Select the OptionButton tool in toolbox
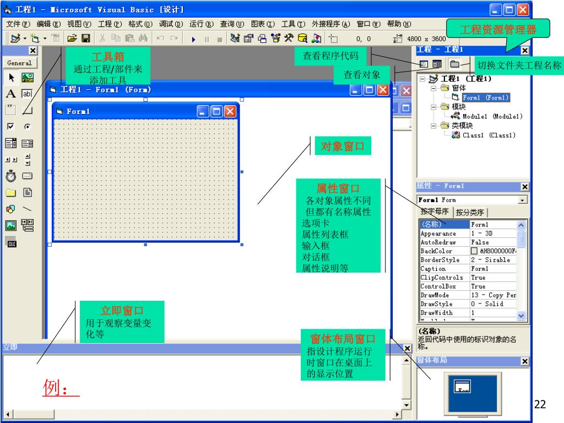Image resolution: width=564 pixels, height=423 pixels. 28,126
